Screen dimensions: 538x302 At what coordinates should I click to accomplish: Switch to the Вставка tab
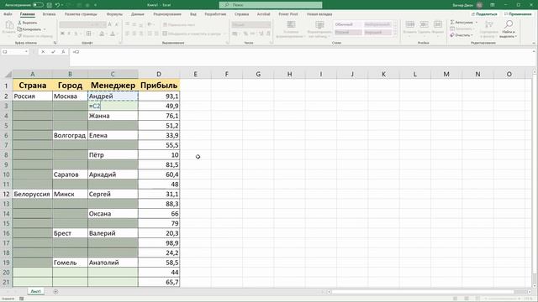(49, 14)
